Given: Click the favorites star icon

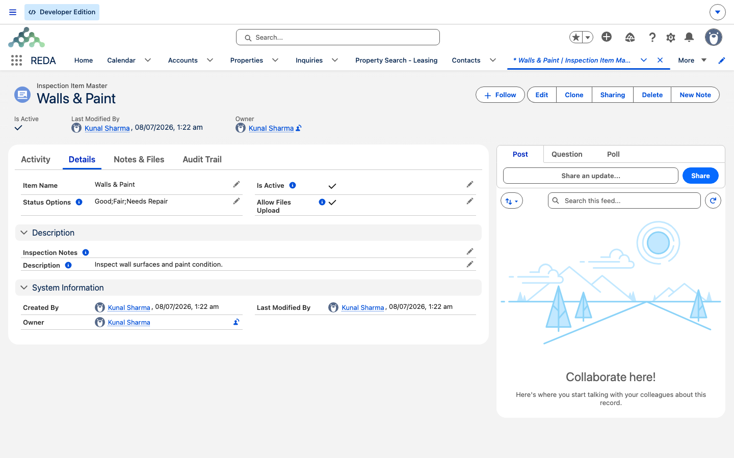Looking at the screenshot, I should click(x=576, y=37).
